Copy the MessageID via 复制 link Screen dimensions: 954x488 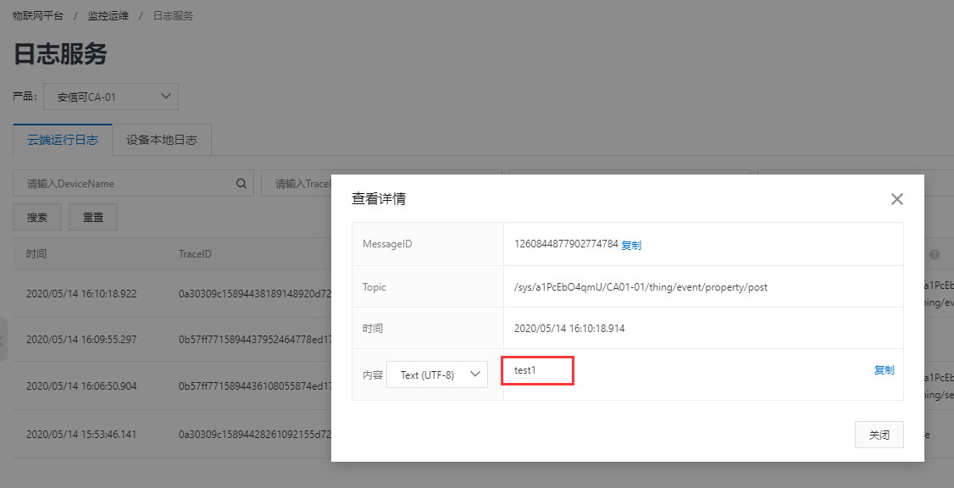point(631,245)
